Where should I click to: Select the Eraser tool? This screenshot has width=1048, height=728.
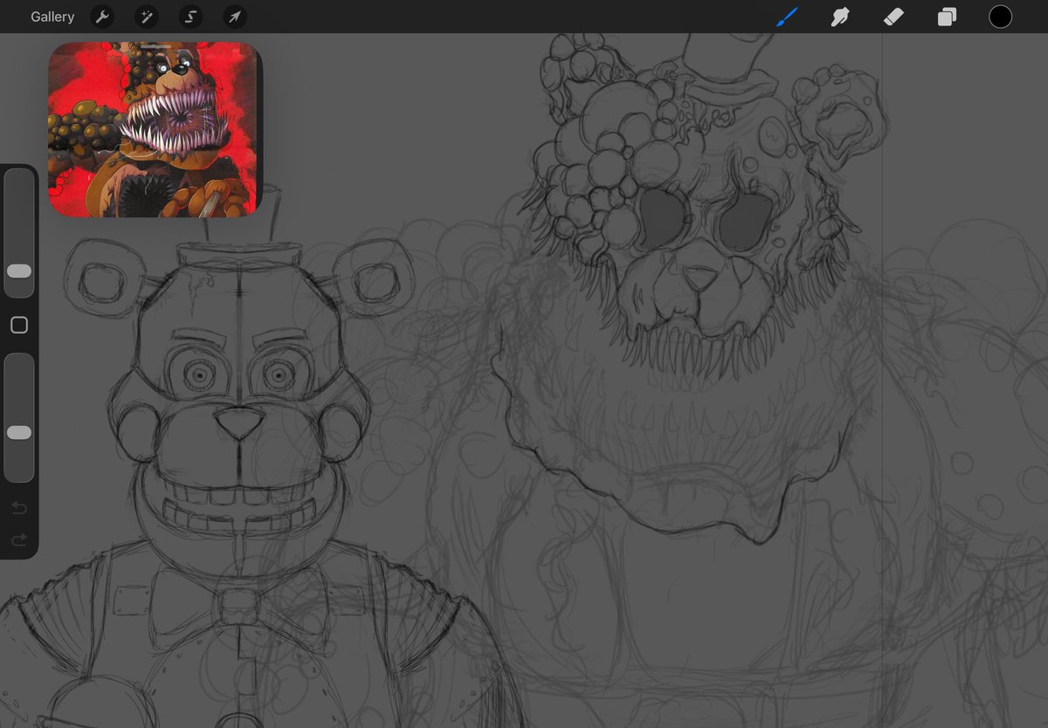point(893,17)
